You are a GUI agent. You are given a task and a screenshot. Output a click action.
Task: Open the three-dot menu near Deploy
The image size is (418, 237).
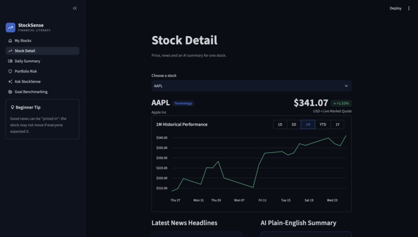pos(409,8)
